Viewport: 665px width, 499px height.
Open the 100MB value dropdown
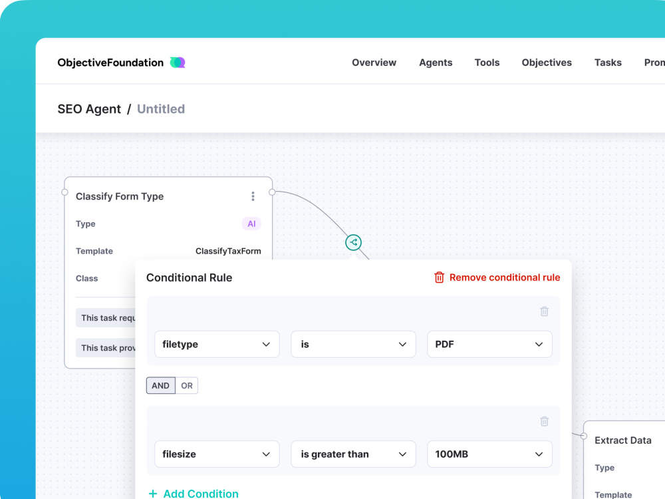[489, 454]
